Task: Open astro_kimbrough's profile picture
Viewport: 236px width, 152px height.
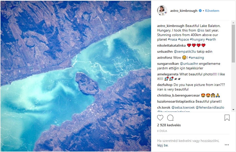Action: [x=162, y=11]
